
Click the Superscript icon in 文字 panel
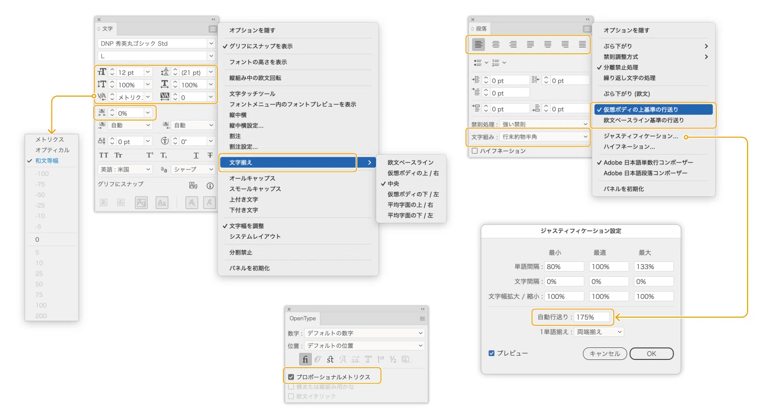click(x=150, y=155)
